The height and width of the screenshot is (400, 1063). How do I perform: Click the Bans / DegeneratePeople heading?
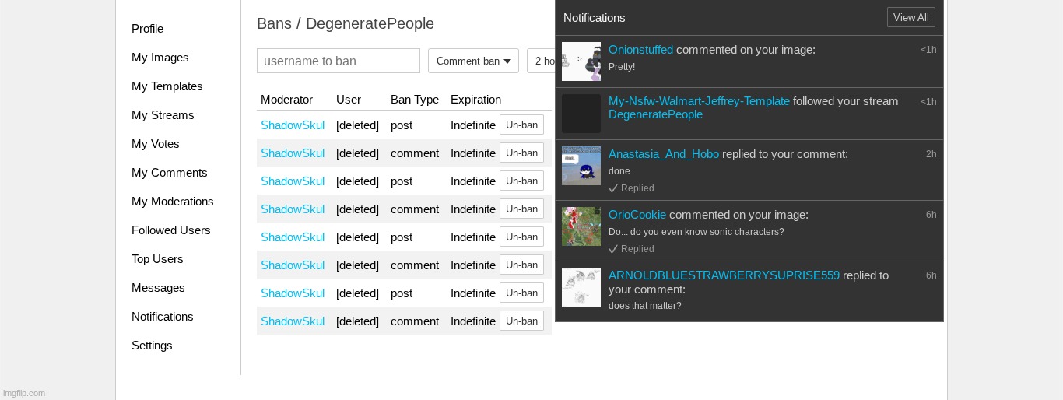pyautogui.click(x=346, y=23)
